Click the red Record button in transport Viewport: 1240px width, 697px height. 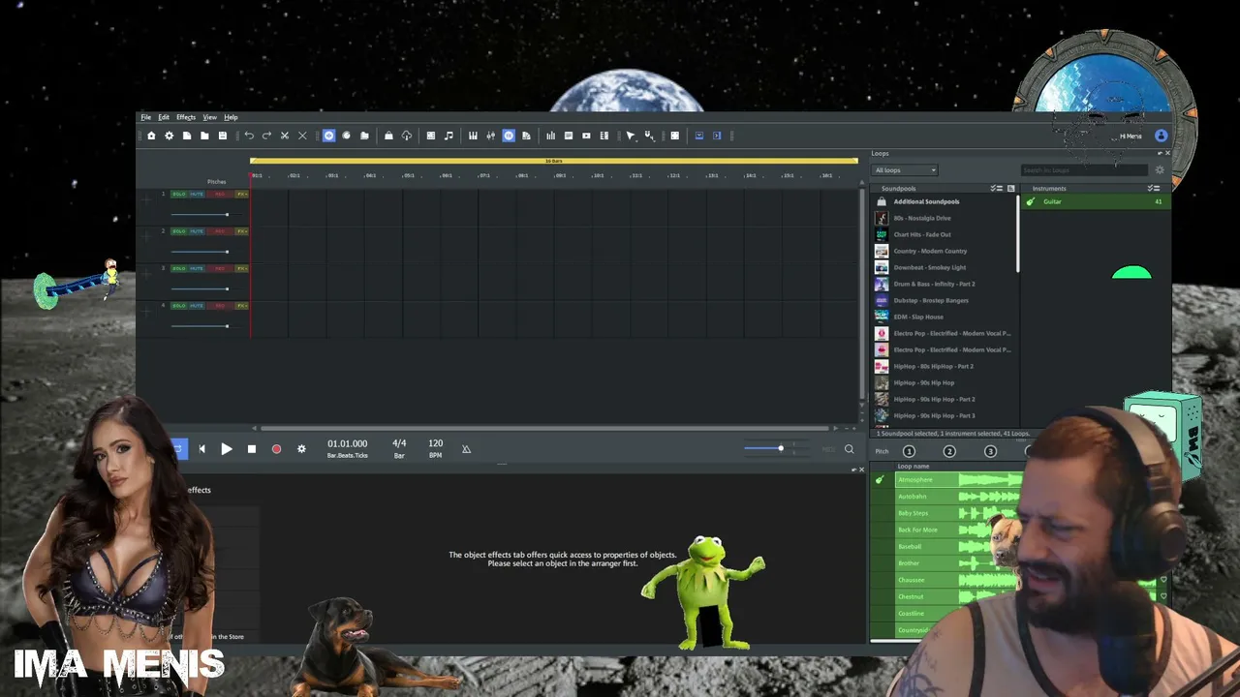pyautogui.click(x=276, y=449)
